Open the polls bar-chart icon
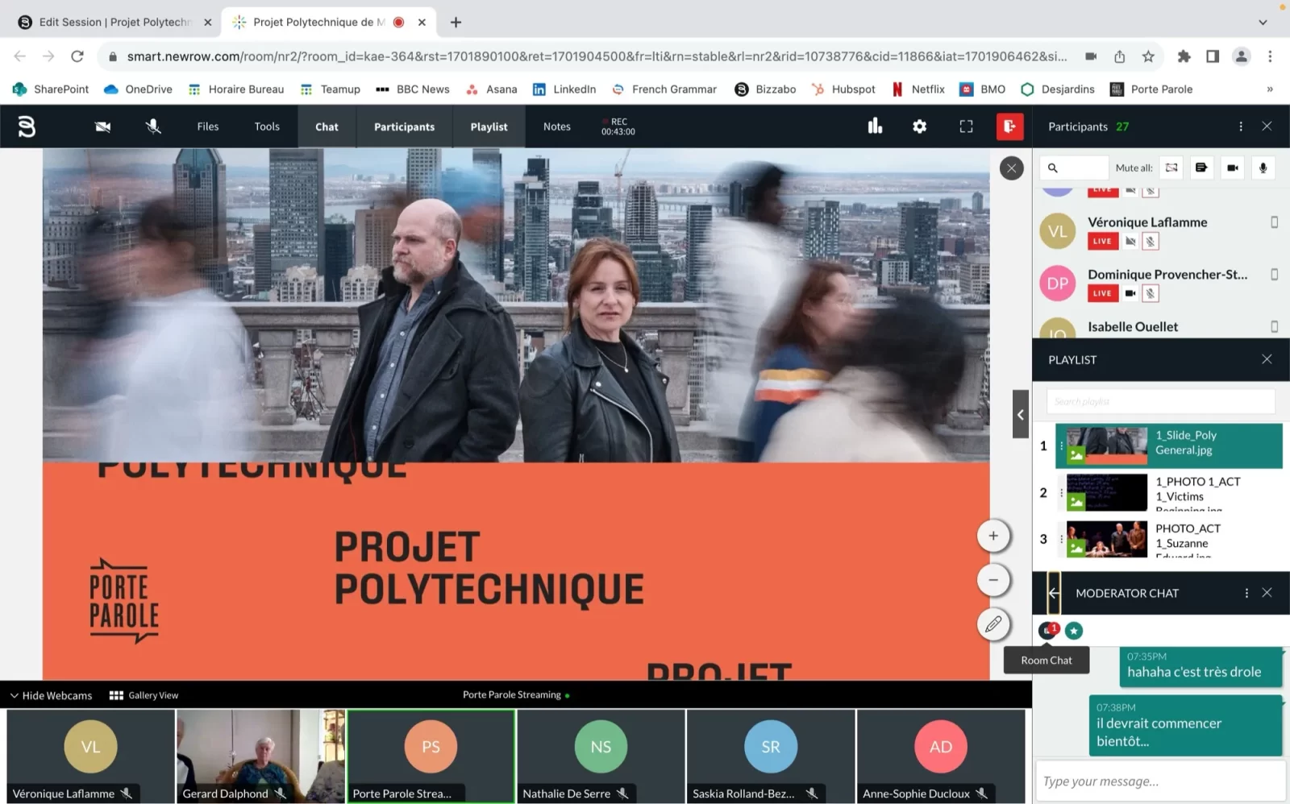 (875, 126)
